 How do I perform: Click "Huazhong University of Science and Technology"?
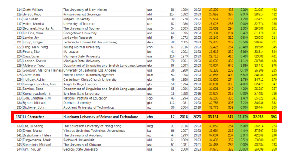point(100,117)
